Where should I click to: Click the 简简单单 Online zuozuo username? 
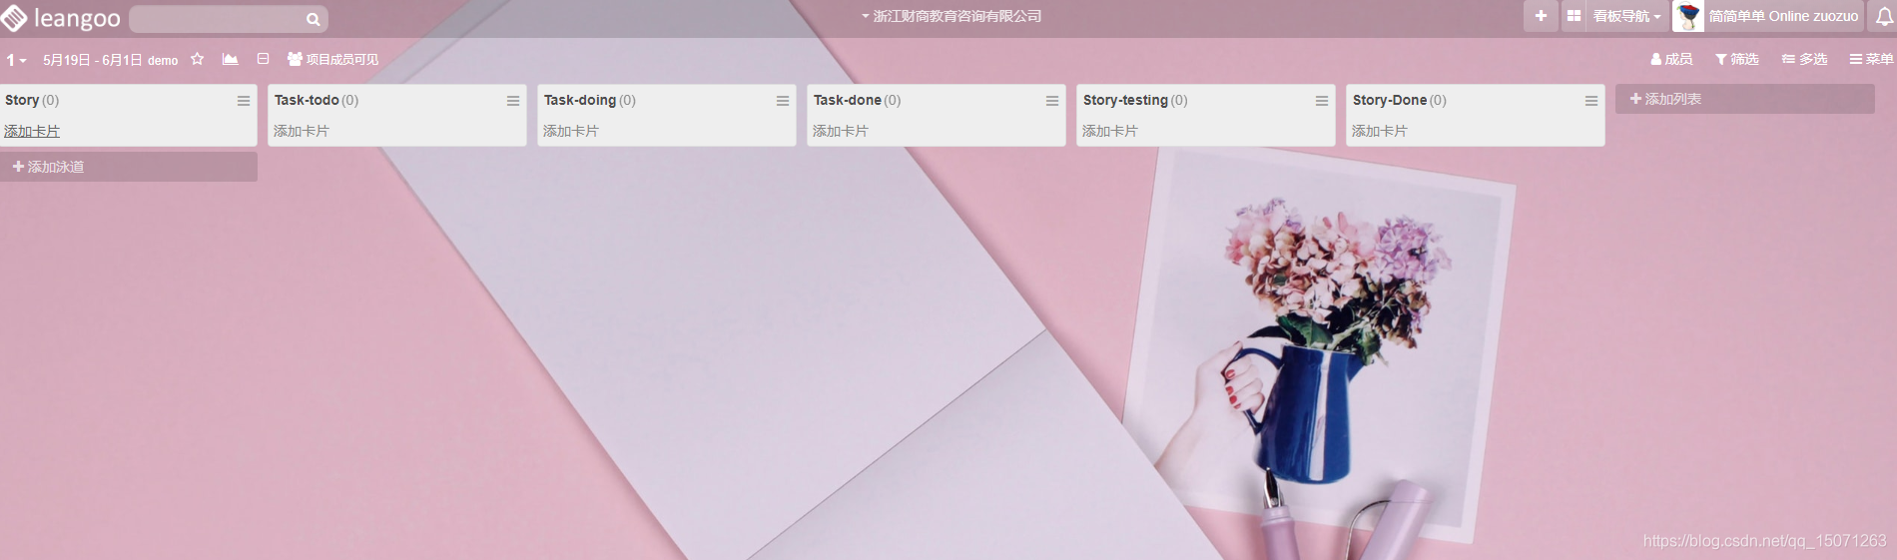tap(1783, 16)
